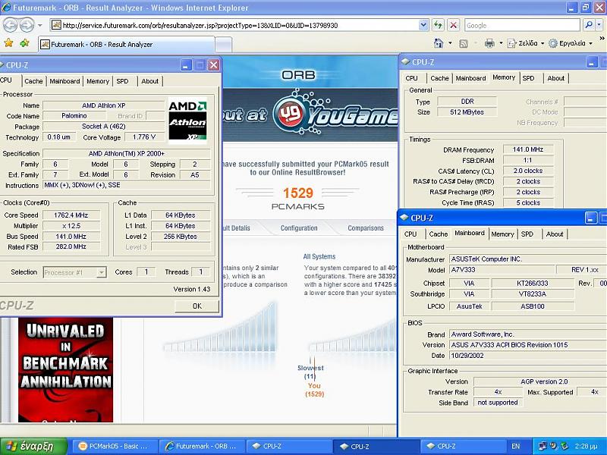The height and width of the screenshot is (455, 607).
Task: Open About tab in CPU-Z processor window
Action: [x=149, y=81]
